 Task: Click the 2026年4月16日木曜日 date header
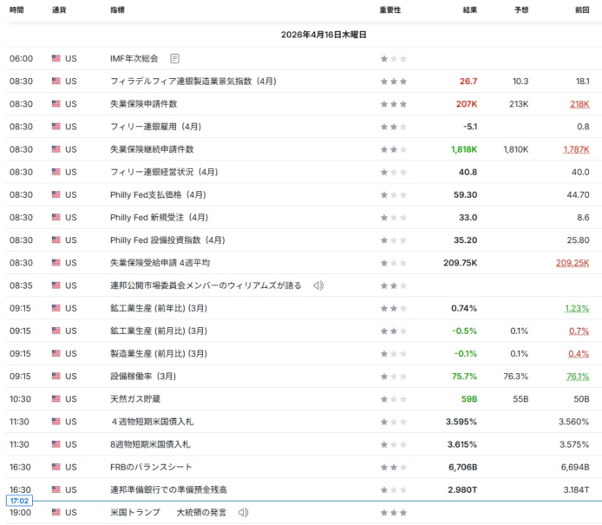tap(324, 35)
